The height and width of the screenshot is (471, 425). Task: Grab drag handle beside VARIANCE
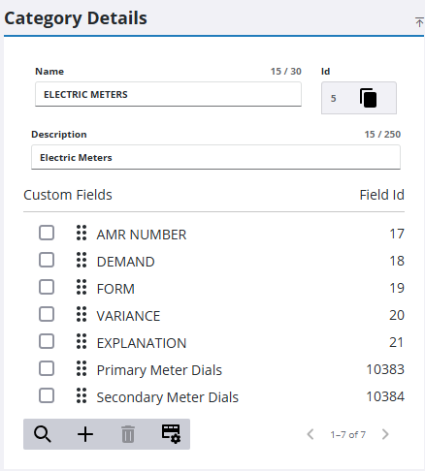click(x=82, y=314)
